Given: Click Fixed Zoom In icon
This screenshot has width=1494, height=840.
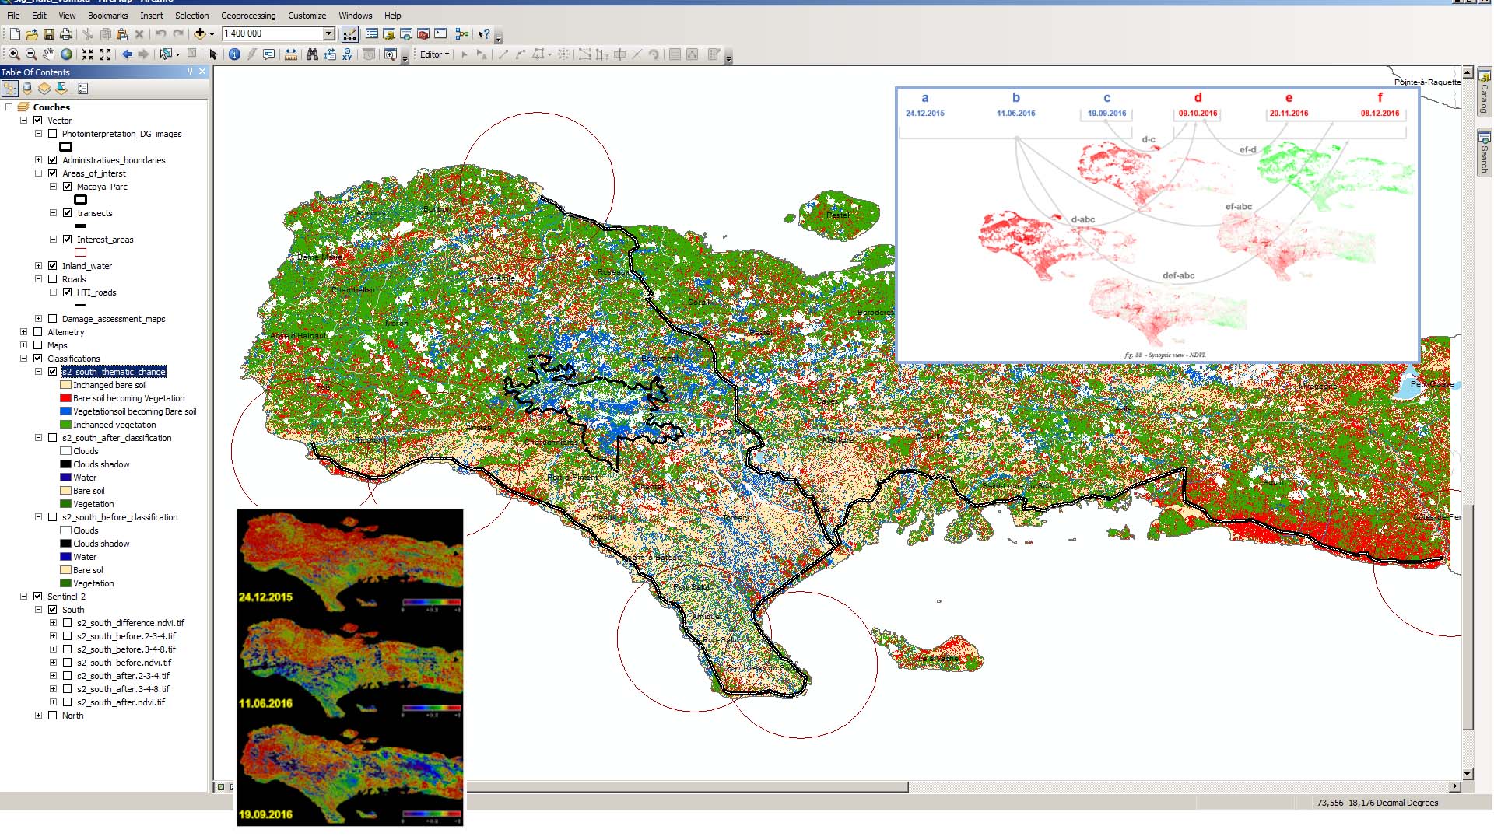Looking at the screenshot, I should point(88,54).
